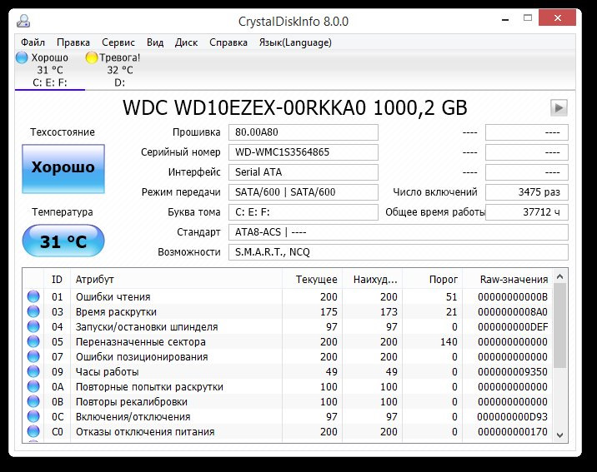Minimize the CrystalDiskInfo window
The image size is (597, 472).
pos(505,18)
